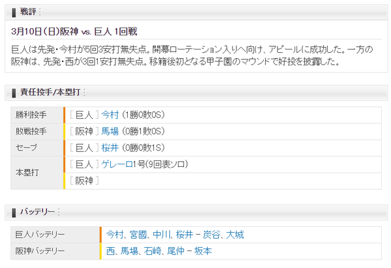Open losing pitcher 馬場 link
The height and width of the screenshot is (268, 391).
(x=110, y=131)
